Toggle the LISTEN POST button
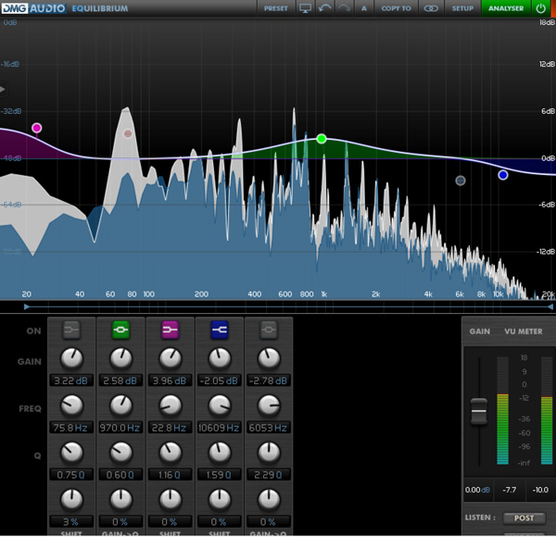Image resolution: width=556 pixels, height=537 pixels. tap(524, 518)
